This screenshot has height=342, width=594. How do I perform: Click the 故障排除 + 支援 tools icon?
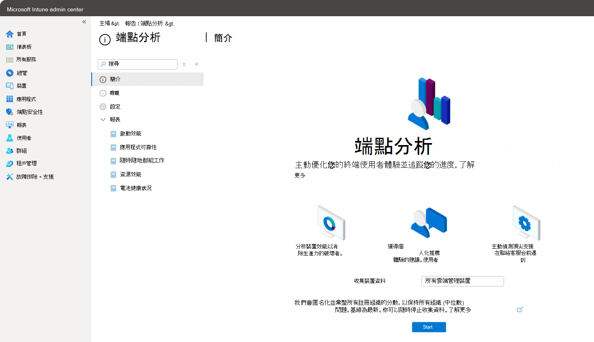(x=10, y=177)
